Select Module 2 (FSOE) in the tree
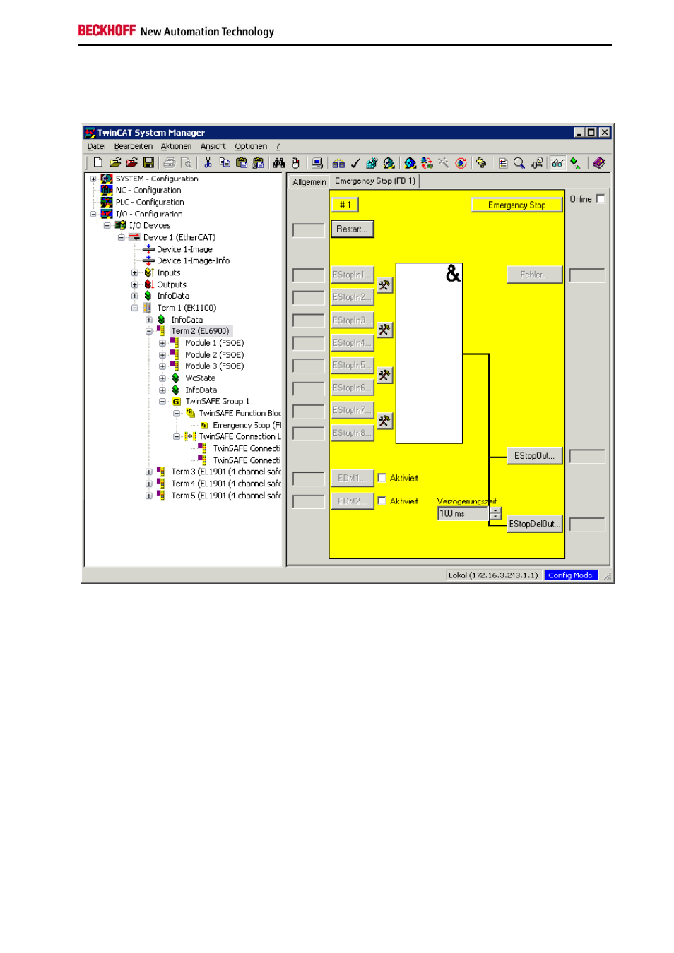Image resolution: width=674 pixels, height=953 pixels. point(215,355)
